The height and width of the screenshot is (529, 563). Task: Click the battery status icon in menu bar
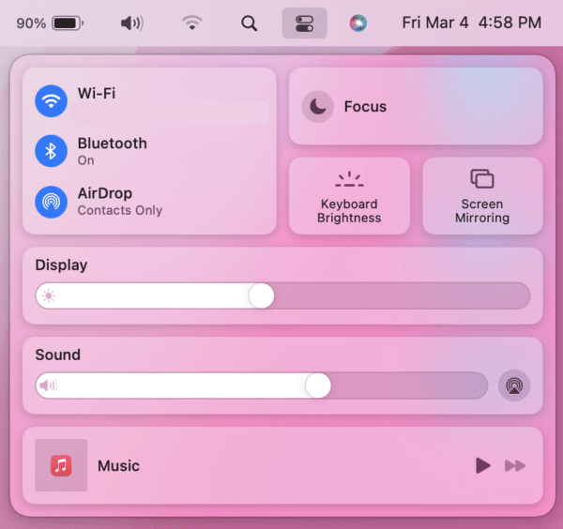[67, 23]
